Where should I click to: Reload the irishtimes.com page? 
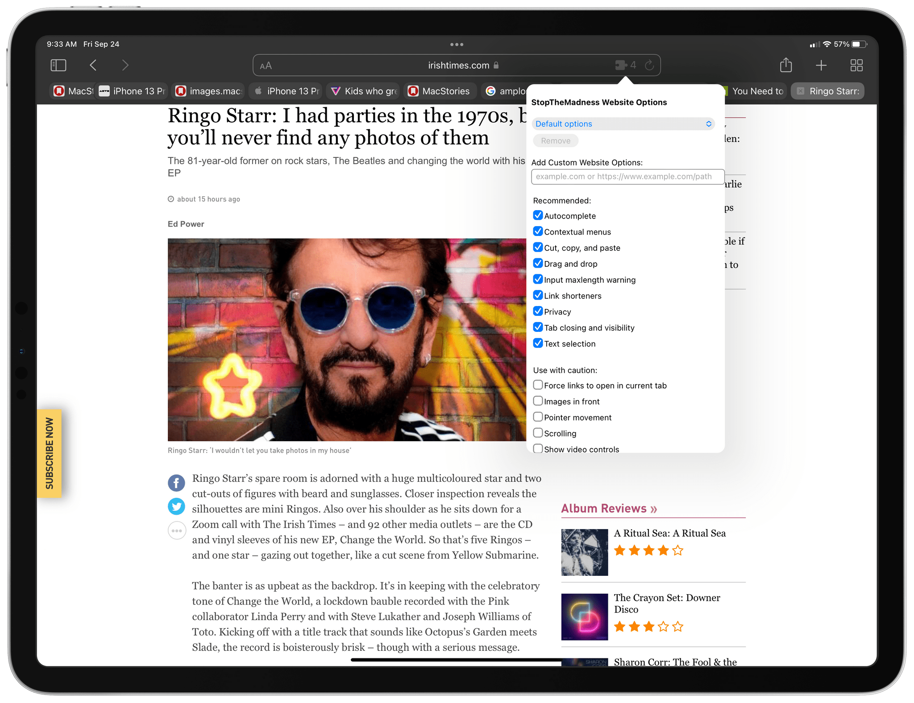click(649, 66)
